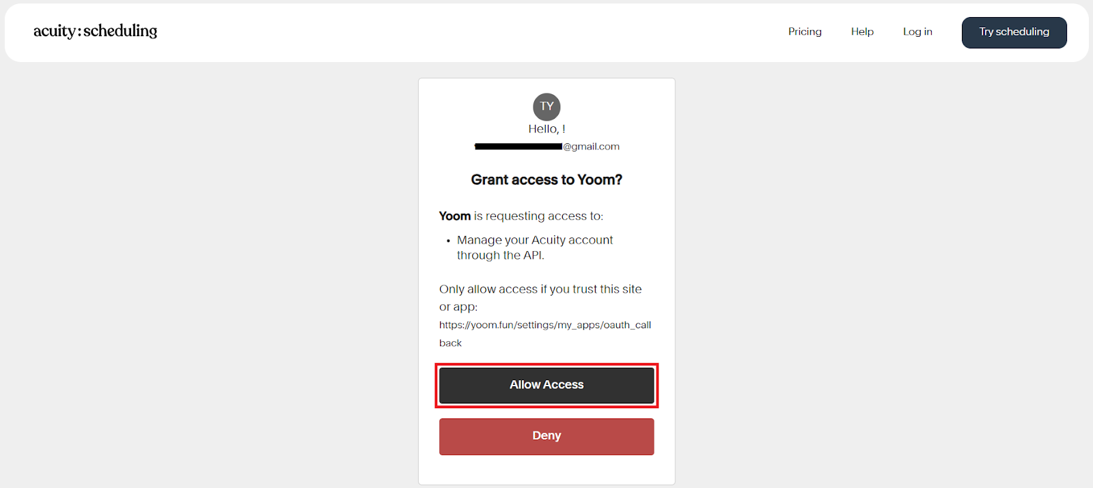Follow the Log in link
Image resolution: width=1093 pixels, height=488 pixels.
click(x=917, y=31)
